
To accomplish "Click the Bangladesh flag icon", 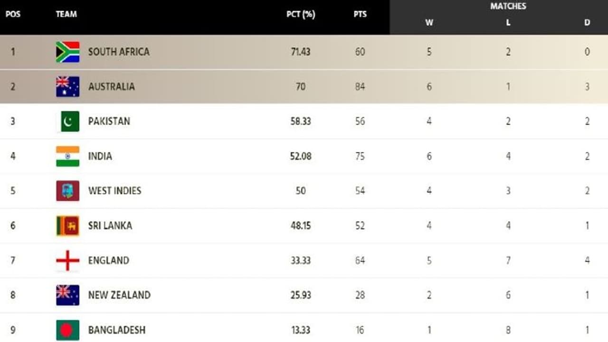I will click(x=67, y=330).
